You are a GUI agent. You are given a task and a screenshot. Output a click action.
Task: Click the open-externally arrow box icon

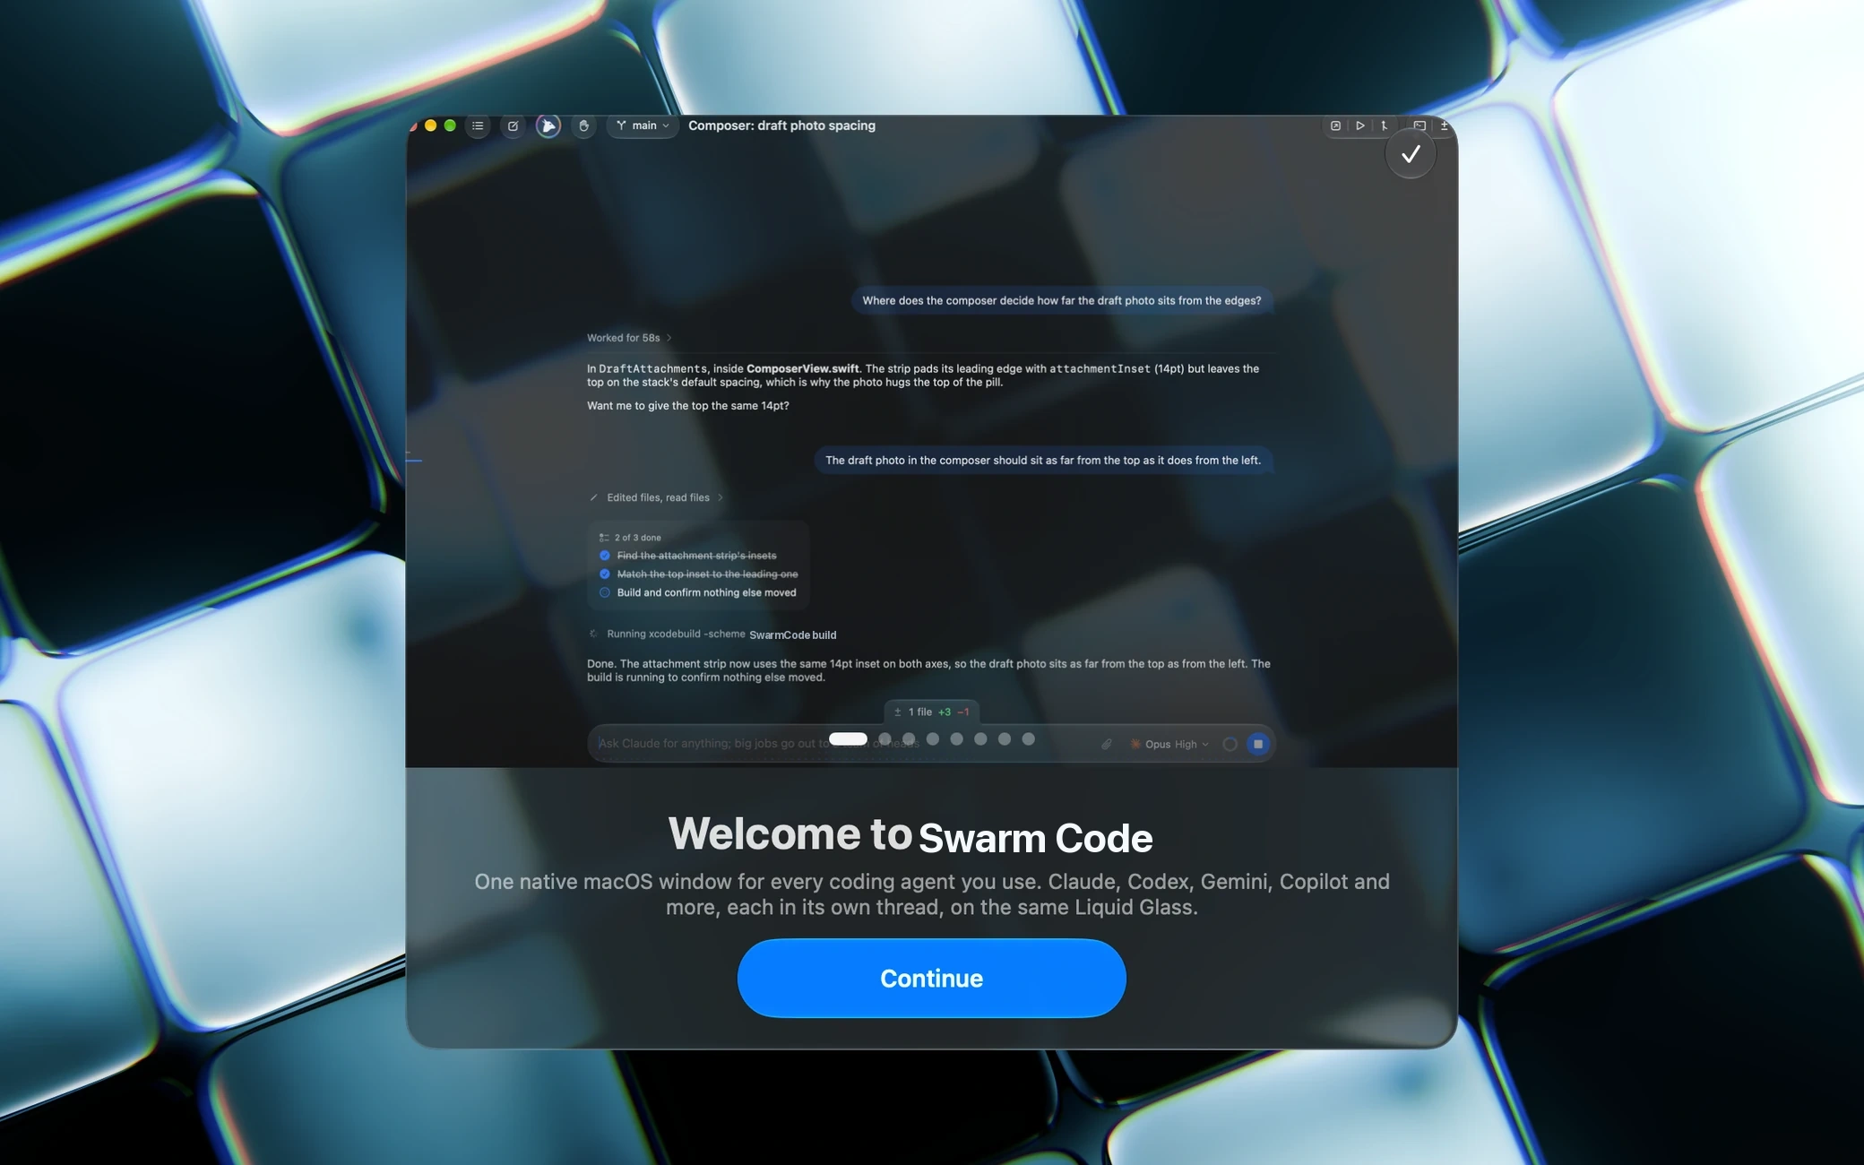[x=1335, y=125]
